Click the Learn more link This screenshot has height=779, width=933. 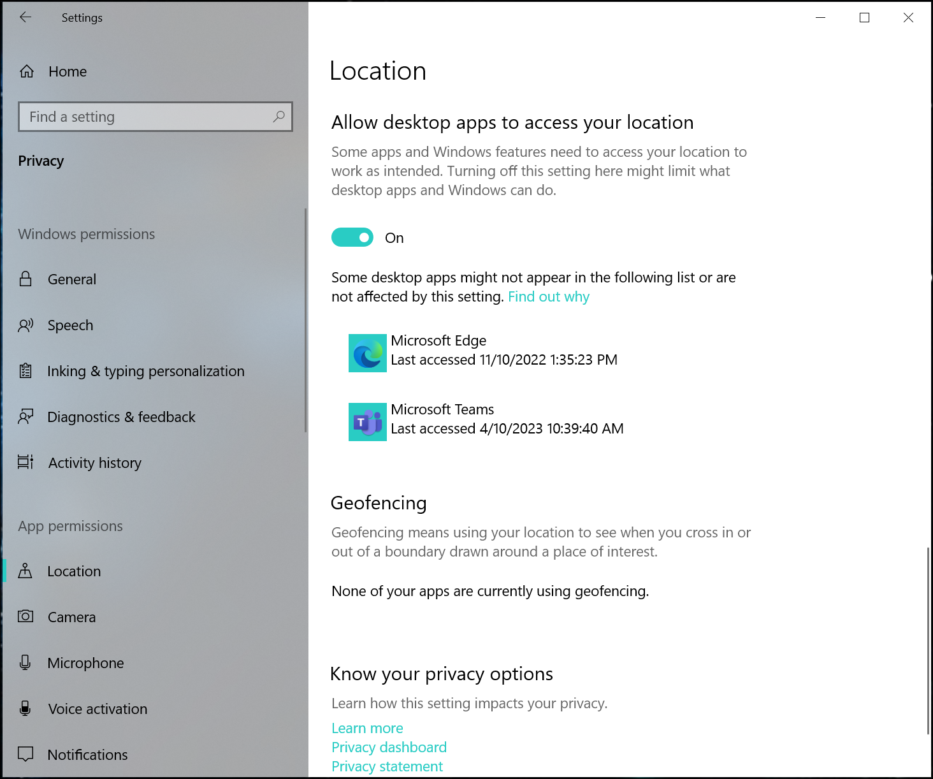click(x=367, y=727)
